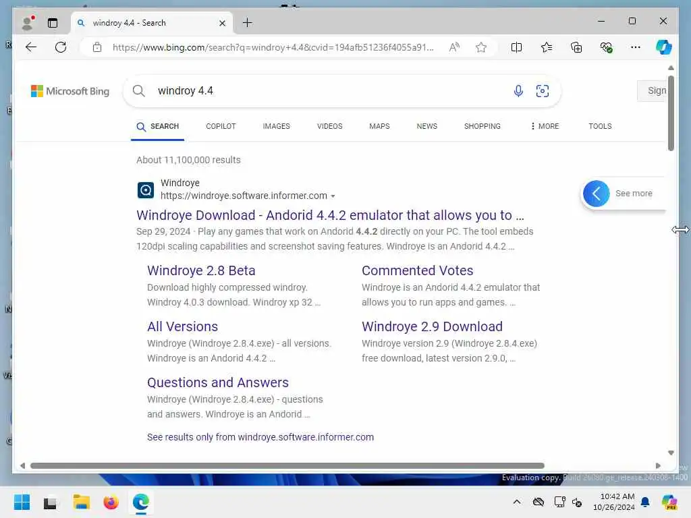The image size is (691, 518).
Task: Open Task View on taskbar
Action: pyautogui.click(x=50, y=502)
